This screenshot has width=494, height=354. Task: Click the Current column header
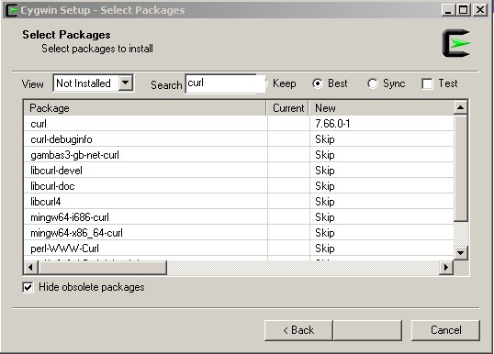(x=288, y=108)
